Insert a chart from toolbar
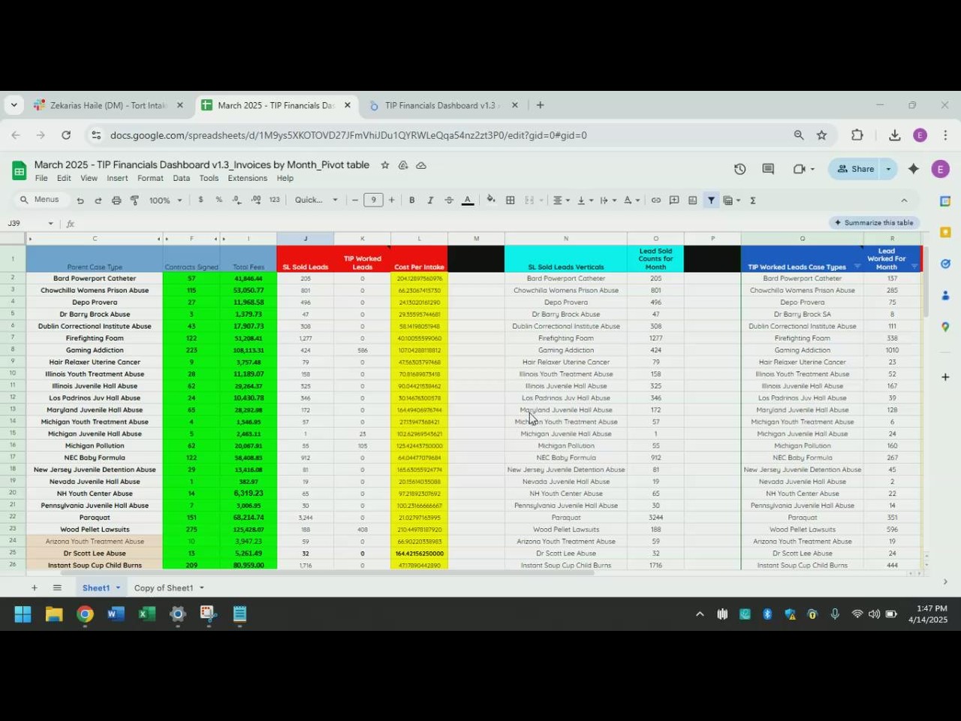The height and width of the screenshot is (721, 961). (x=692, y=200)
